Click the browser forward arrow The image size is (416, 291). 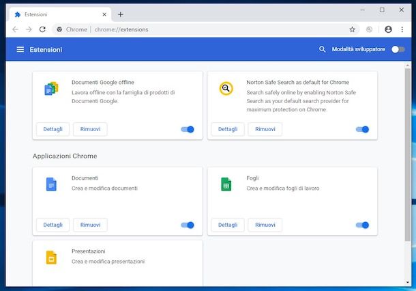point(29,29)
